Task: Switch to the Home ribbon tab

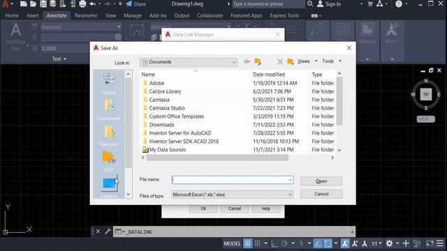Action: [x=12, y=15]
